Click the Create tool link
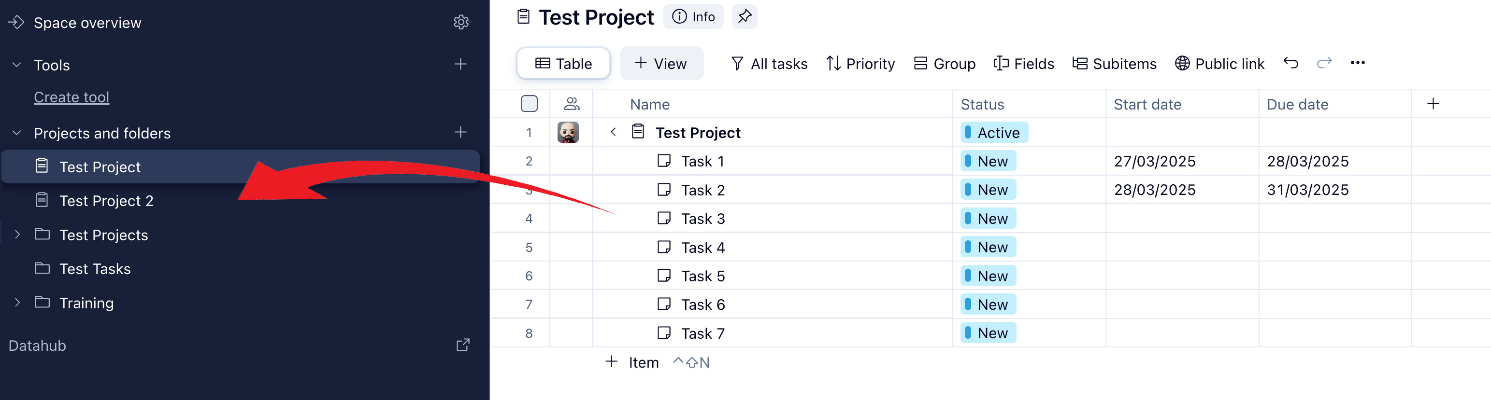Image resolution: width=1491 pixels, height=400 pixels. (x=71, y=97)
